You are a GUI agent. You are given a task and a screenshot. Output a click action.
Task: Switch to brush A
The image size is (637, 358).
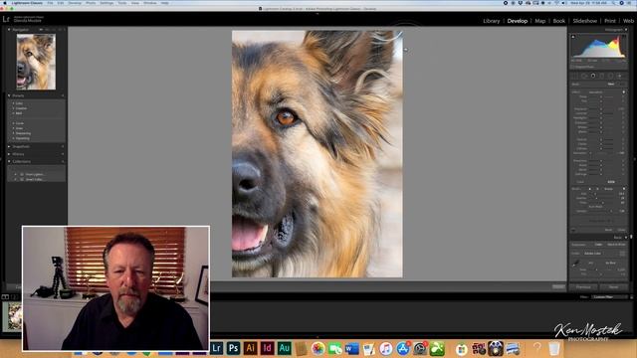pos(590,189)
